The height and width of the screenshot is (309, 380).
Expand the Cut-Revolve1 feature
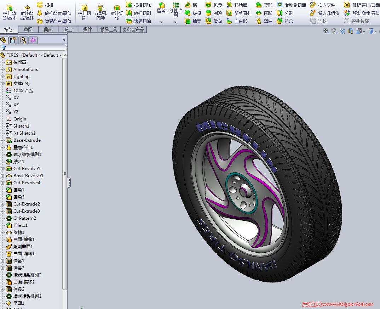click(2, 169)
